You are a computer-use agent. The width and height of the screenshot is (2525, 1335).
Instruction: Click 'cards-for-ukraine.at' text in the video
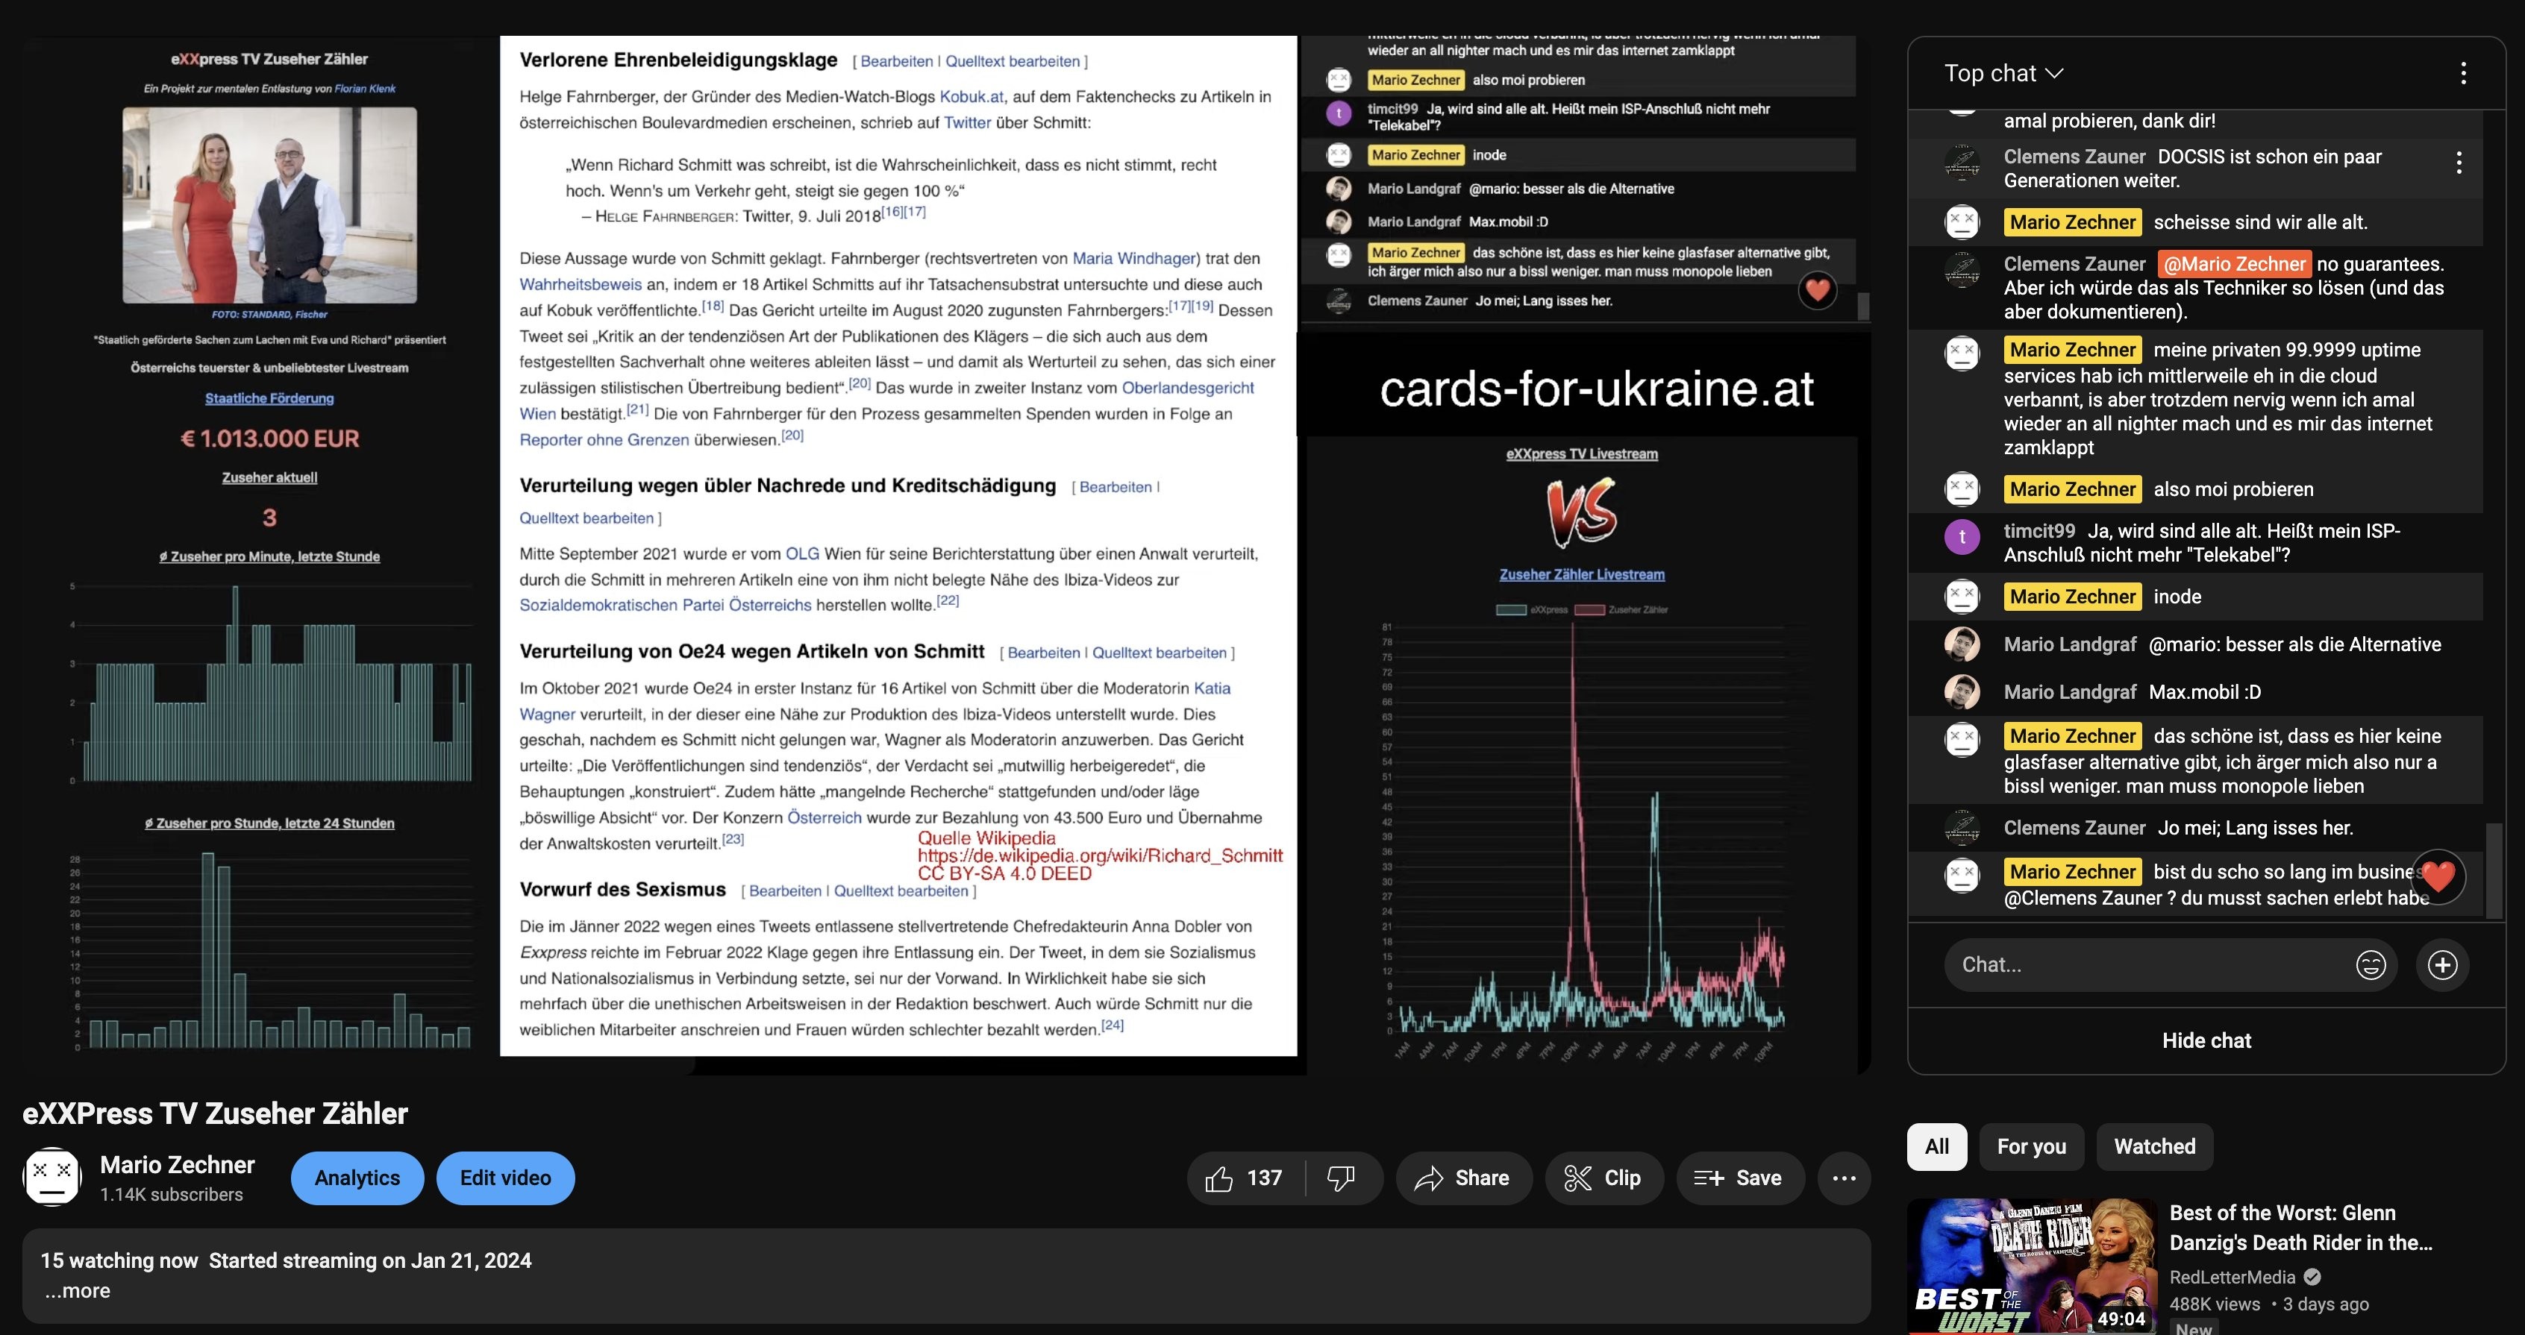1597,389
